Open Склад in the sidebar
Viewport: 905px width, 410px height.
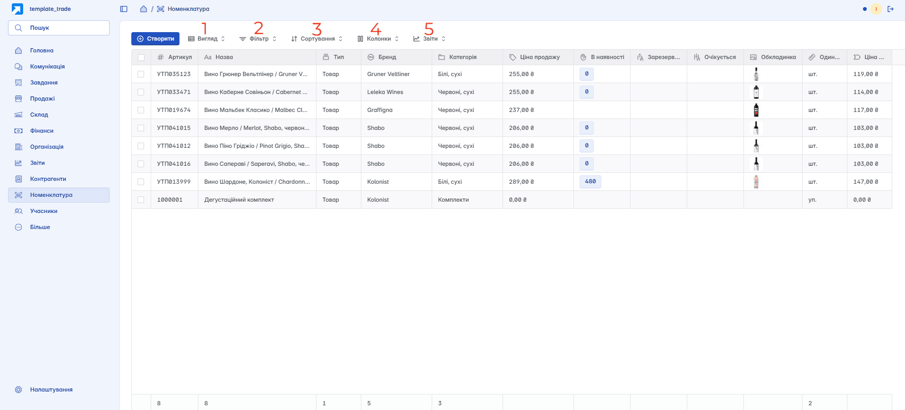(x=59, y=115)
